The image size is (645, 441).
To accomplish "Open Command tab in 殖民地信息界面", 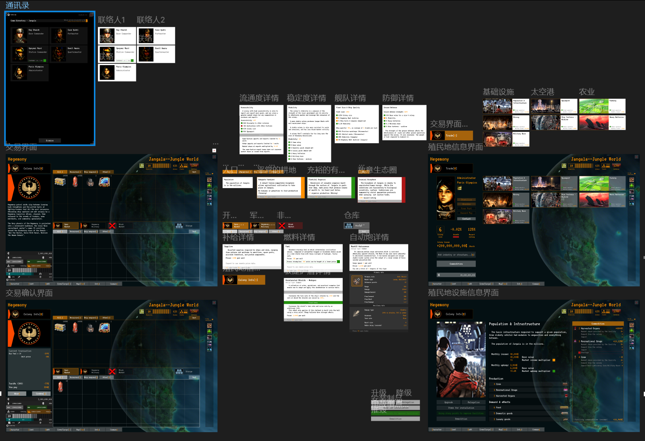I will (x=536, y=284).
